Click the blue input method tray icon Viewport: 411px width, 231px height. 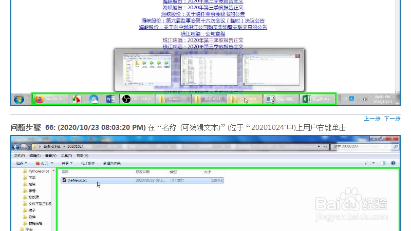click(351, 99)
